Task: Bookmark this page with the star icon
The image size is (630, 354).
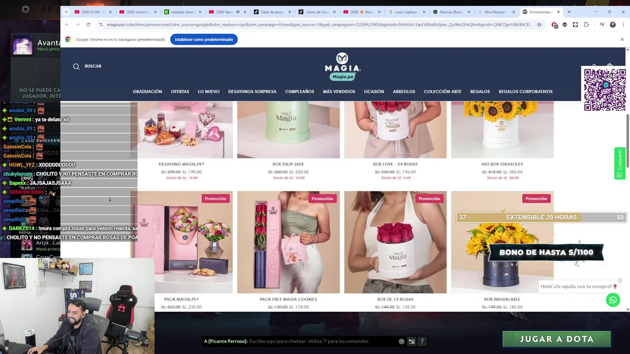Action: [539, 25]
